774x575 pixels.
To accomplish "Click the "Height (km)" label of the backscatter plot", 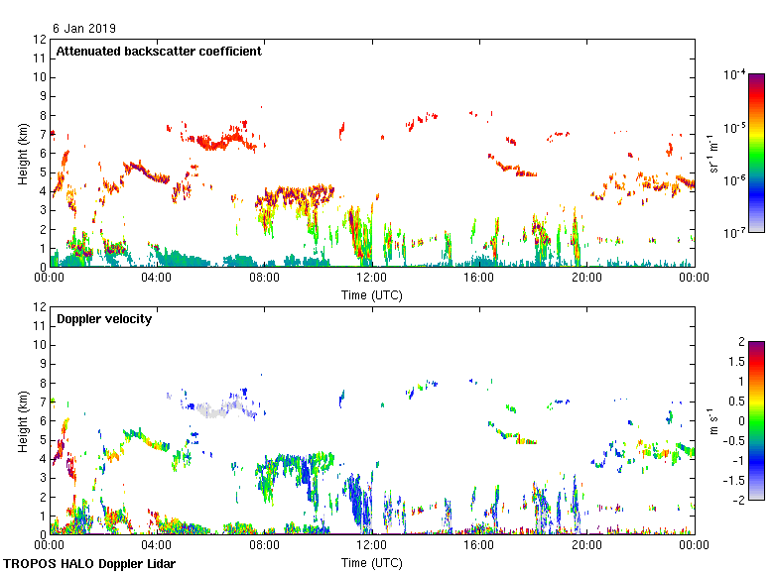I will pyautogui.click(x=23, y=153).
